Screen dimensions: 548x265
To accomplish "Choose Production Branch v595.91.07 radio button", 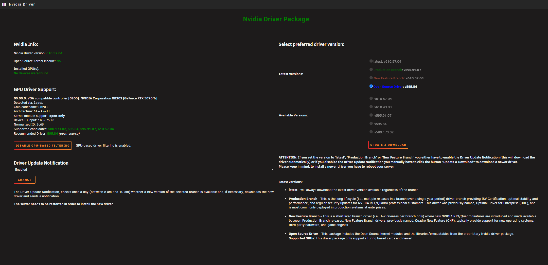I will click(x=371, y=69).
